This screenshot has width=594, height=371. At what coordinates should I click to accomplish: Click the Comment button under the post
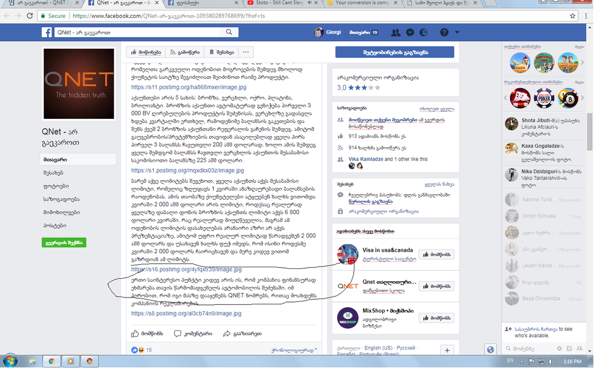point(193,334)
